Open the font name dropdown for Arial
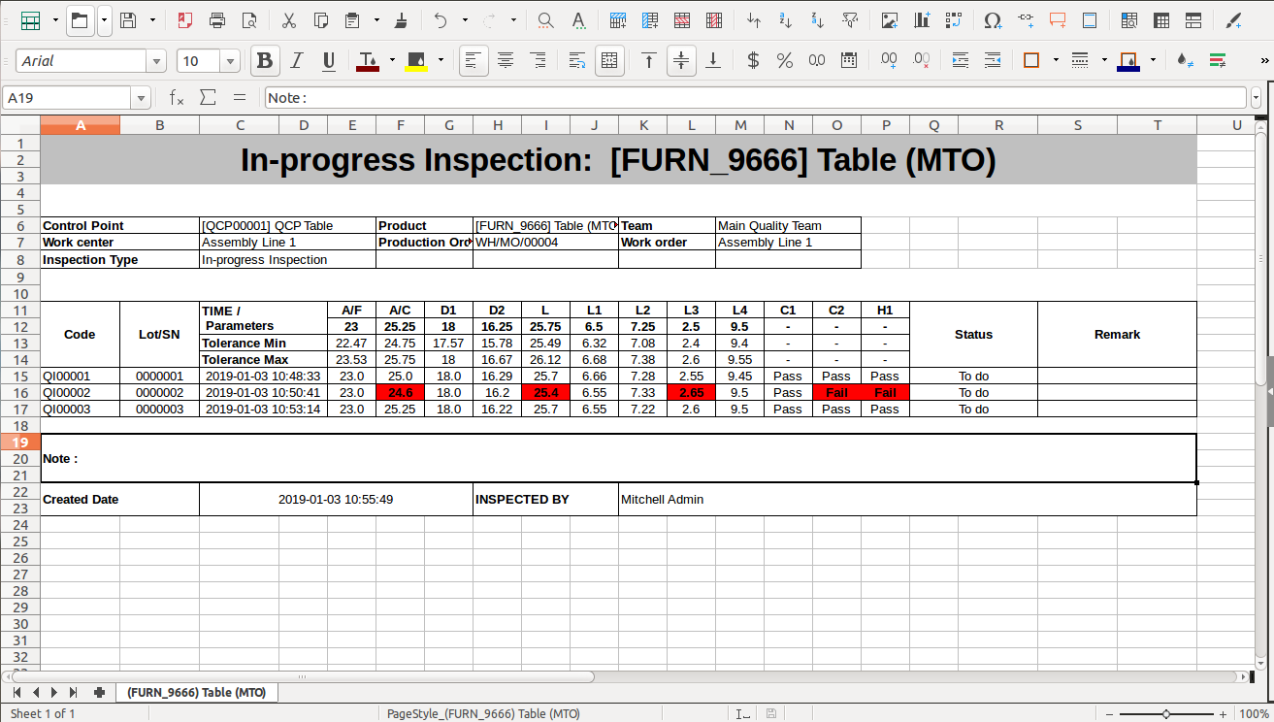Image resolution: width=1274 pixels, height=722 pixels. point(156,61)
